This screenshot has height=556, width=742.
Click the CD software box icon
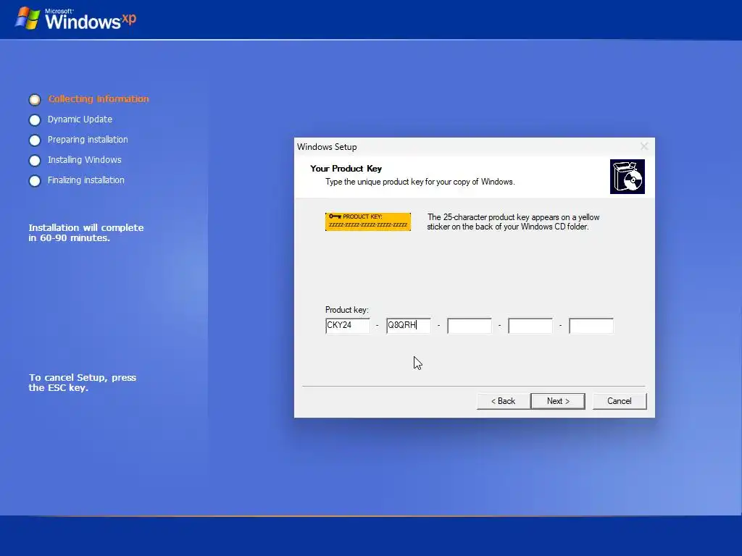point(627,177)
